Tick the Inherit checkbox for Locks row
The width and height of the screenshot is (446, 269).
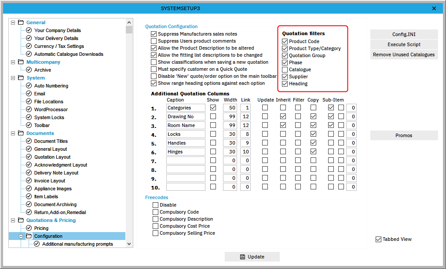click(x=283, y=134)
